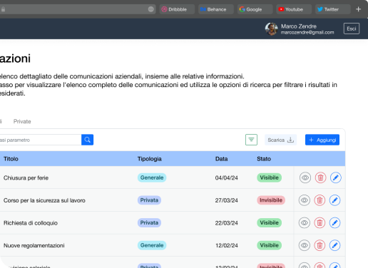Edit Chiusura per ferie with pencil icon

pos(336,177)
